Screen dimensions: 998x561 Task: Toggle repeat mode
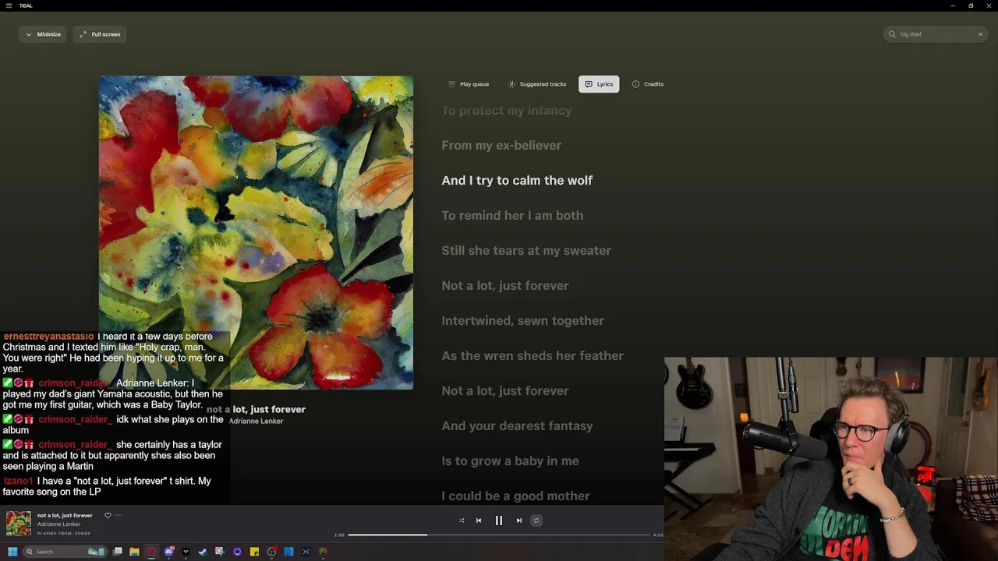click(536, 520)
